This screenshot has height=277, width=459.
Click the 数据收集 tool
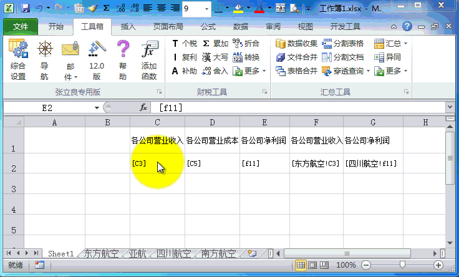click(297, 44)
